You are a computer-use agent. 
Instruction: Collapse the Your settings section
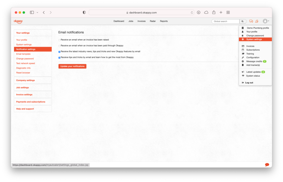tap(33, 33)
